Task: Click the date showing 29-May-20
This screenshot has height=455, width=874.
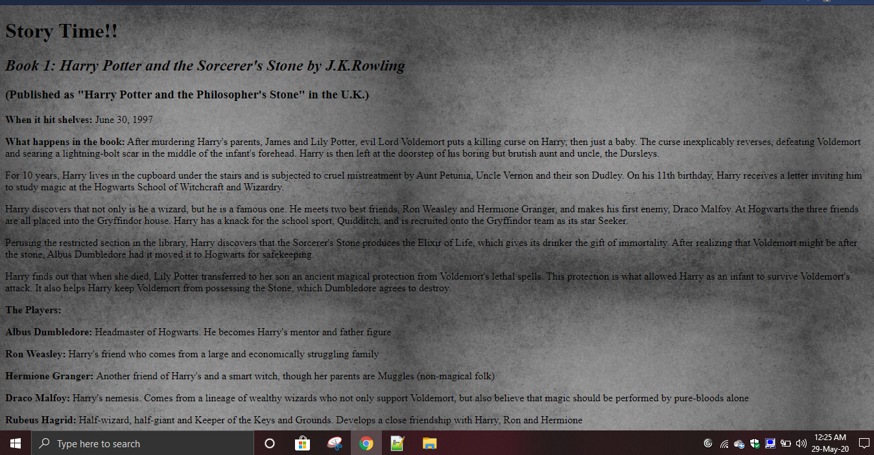Action: 829,449
